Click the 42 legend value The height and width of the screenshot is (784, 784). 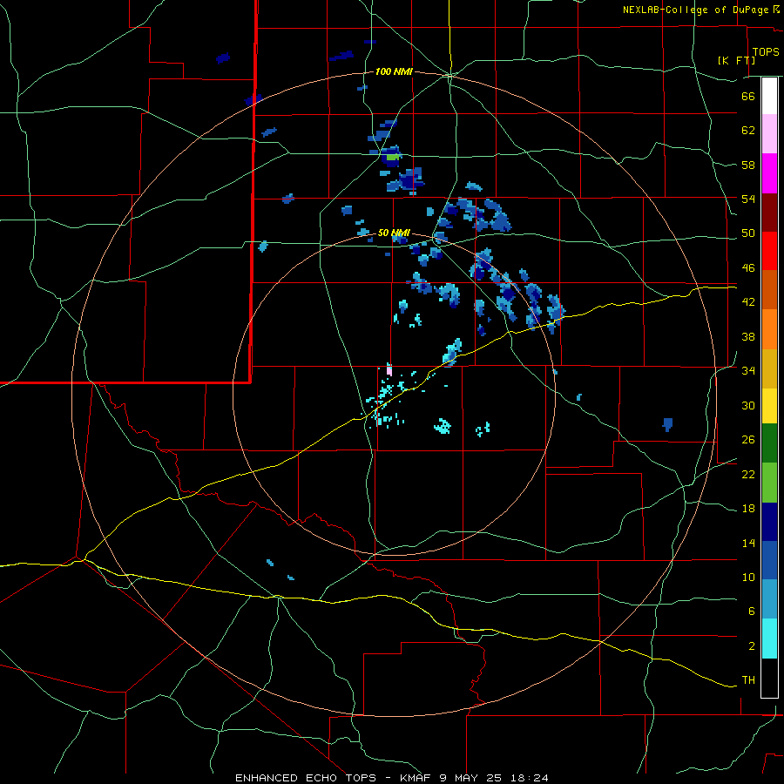[x=748, y=302]
